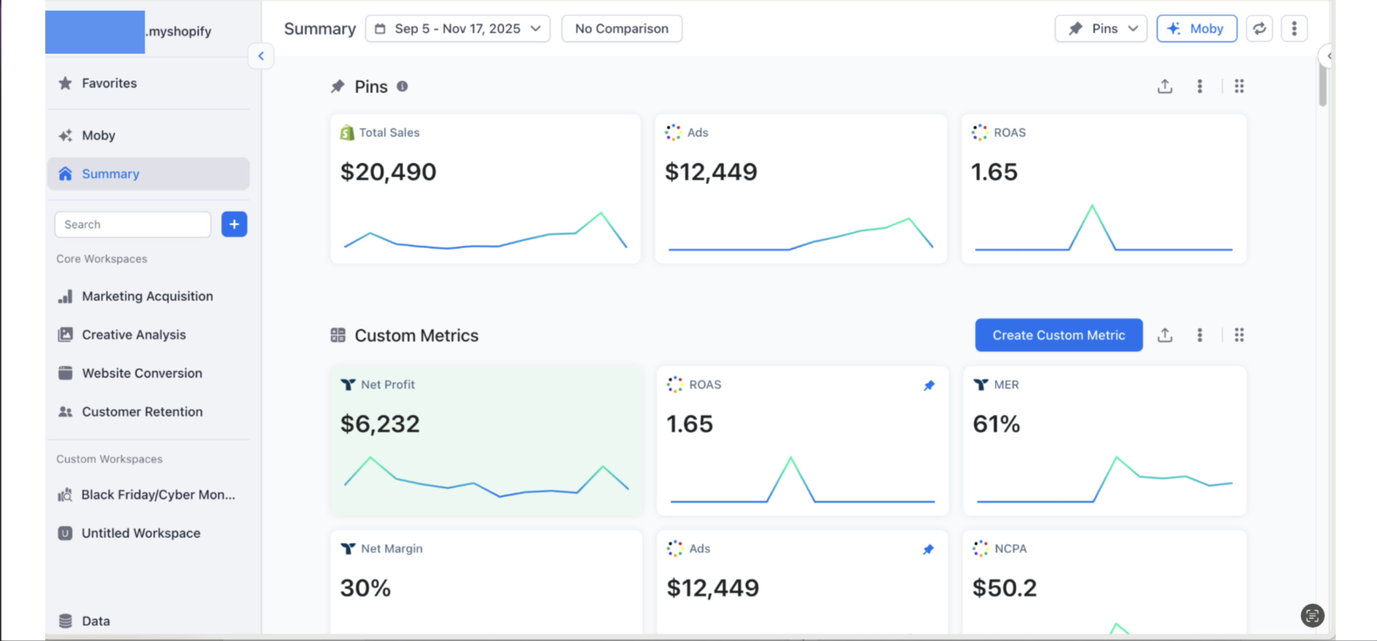Click the export icon in Custom Metrics section
Viewport: 1377px width, 641px height.
tap(1165, 335)
